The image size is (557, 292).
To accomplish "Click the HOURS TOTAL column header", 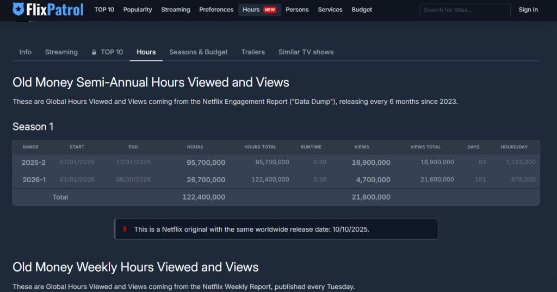I will [260, 147].
